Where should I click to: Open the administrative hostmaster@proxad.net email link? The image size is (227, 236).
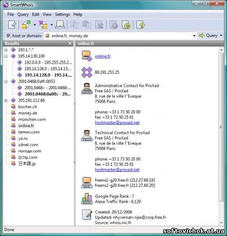(x=117, y=123)
